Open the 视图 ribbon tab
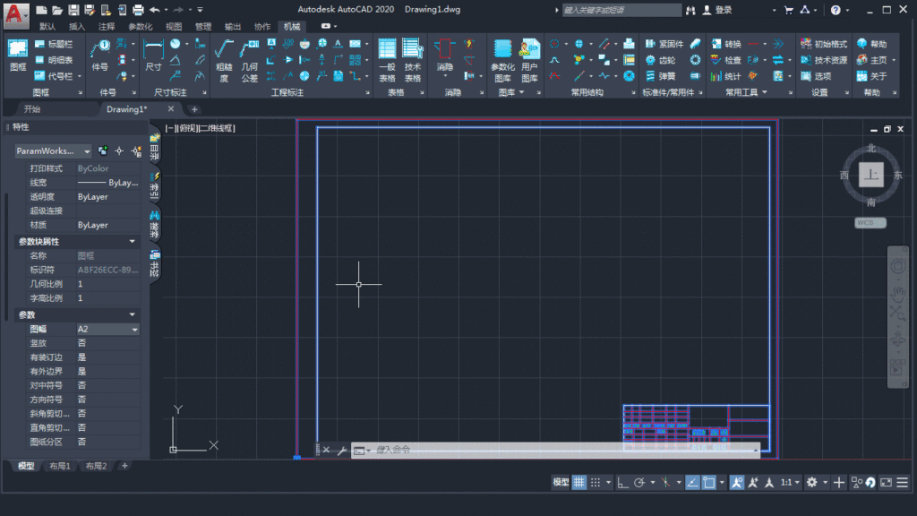 pyautogui.click(x=174, y=26)
